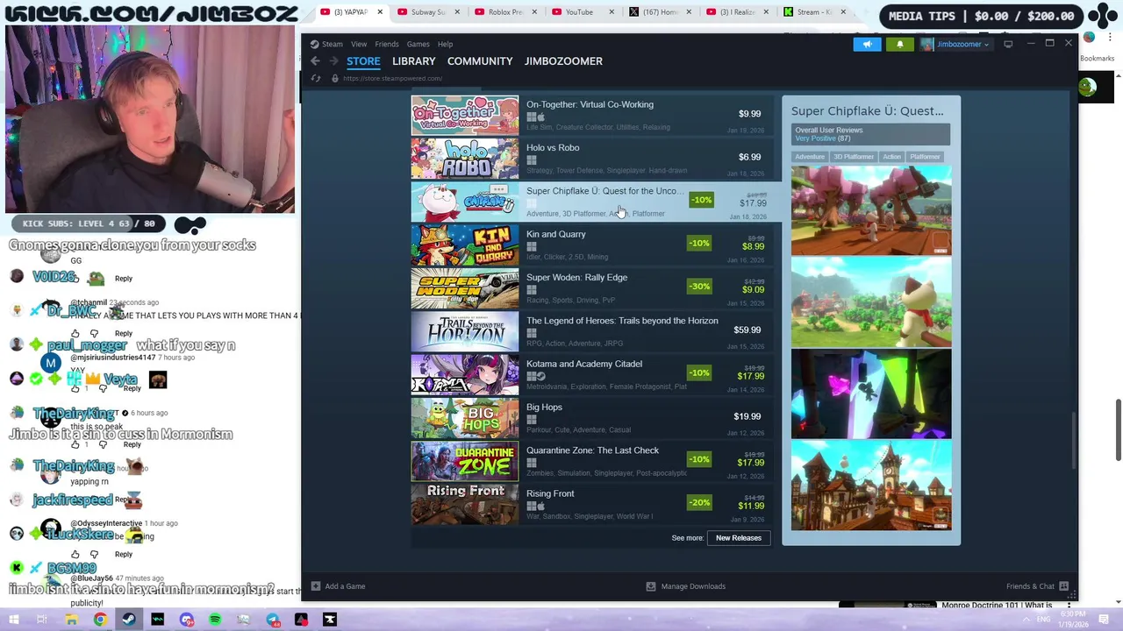Open Spotify from the taskbar
This screenshot has height=631, width=1123.
pos(215,620)
